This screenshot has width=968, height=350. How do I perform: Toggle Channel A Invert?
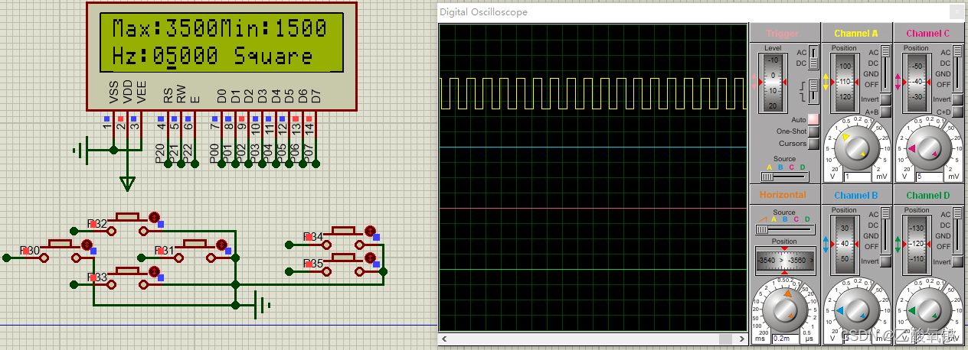(x=885, y=99)
